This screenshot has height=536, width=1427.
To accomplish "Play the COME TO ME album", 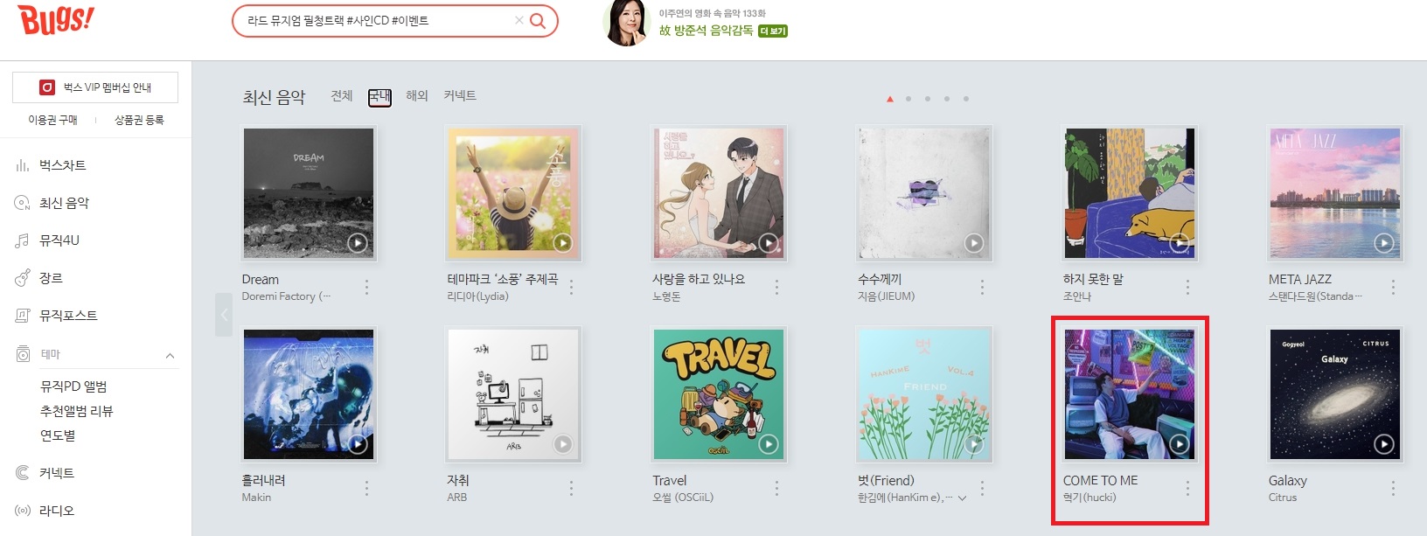I will tap(1179, 444).
